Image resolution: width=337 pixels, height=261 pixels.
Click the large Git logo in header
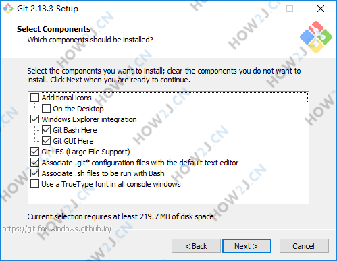(x=316, y=37)
